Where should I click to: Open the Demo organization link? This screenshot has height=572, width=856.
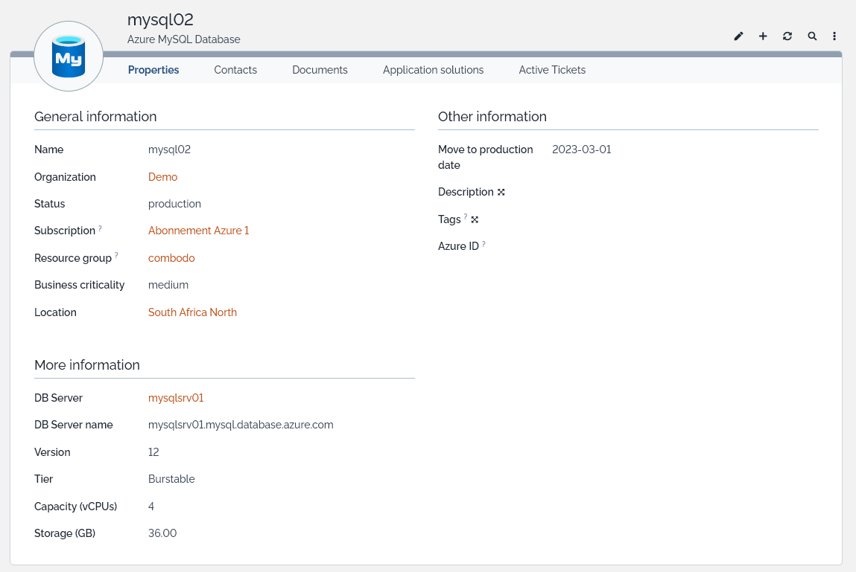coord(162,177)
